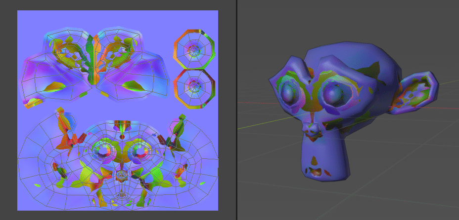Select the lower octagonal eye UV island
The width and height of the screenshot is (459, 220).
(x=194, y=89)
